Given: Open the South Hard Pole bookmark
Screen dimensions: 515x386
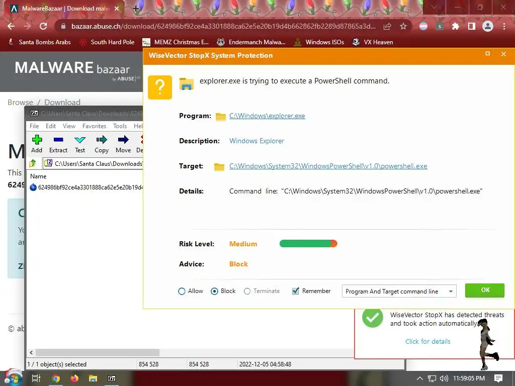Looking at the screenshot, I should click(x=108, y=42).
